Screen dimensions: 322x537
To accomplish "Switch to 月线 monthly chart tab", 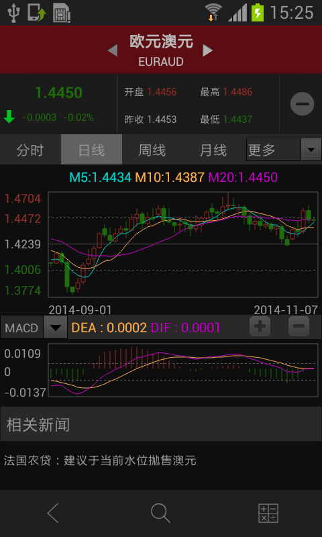I will (x=213, y=150).
